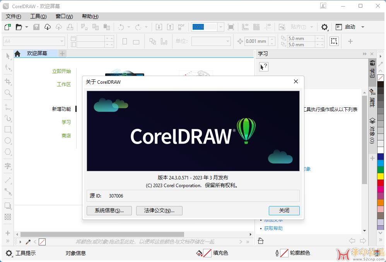
Task: Open the 对象 (O) docker tab
Action: coord(372,131)
